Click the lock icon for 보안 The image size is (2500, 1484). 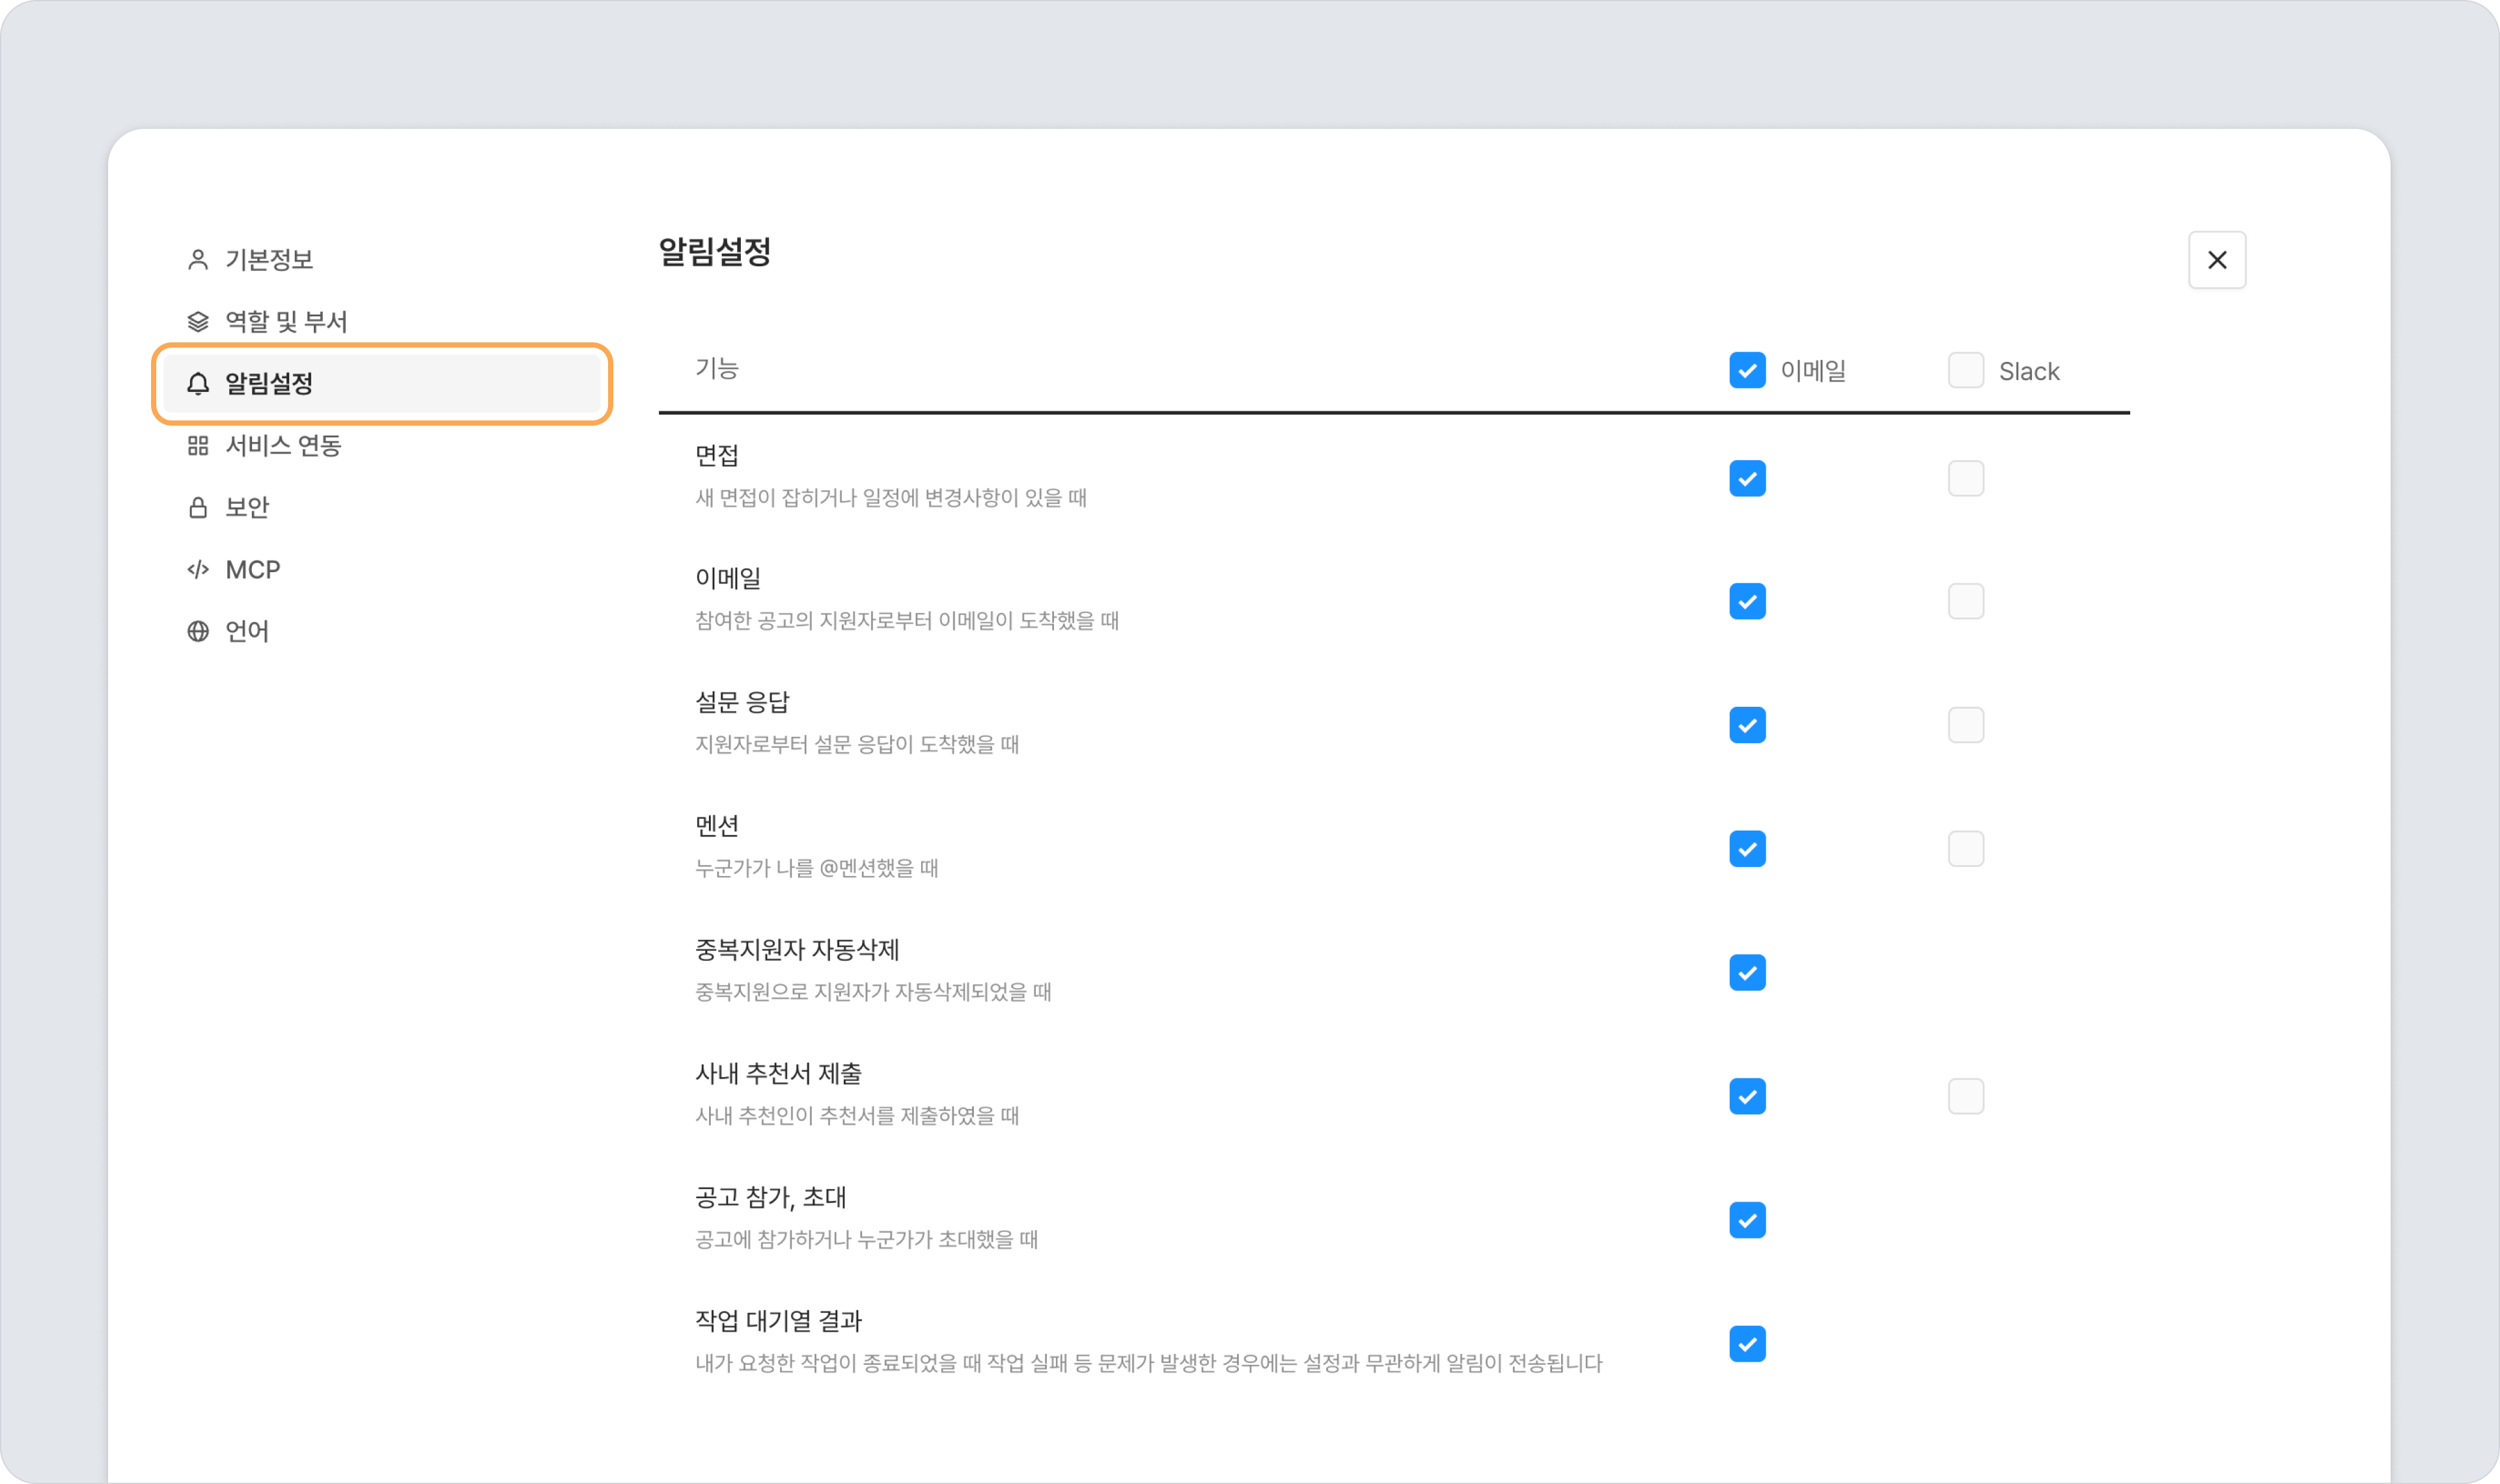tap(198, 508)
